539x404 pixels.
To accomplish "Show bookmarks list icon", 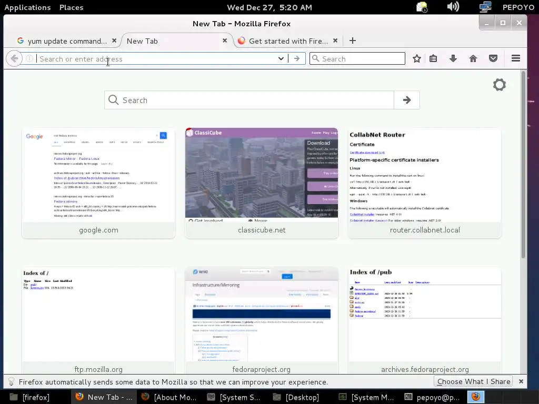I will pos(433,59).
